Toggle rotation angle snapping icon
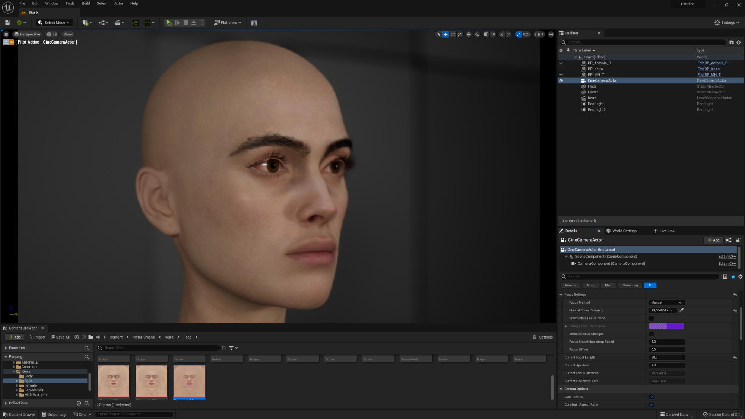The width and height of the screenshot is (745, 419). (502, 34)
